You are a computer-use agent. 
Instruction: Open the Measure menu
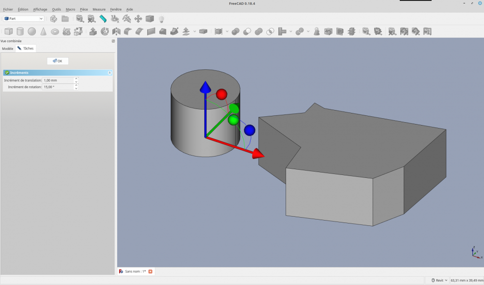click(99, 9)
